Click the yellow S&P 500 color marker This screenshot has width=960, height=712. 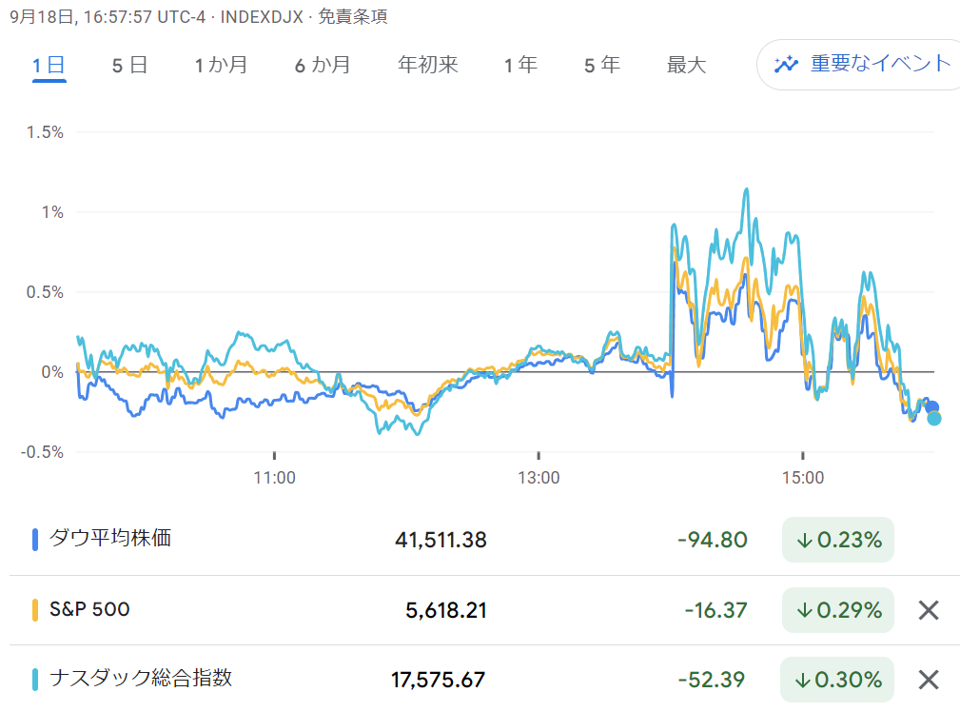pos(35,610)
